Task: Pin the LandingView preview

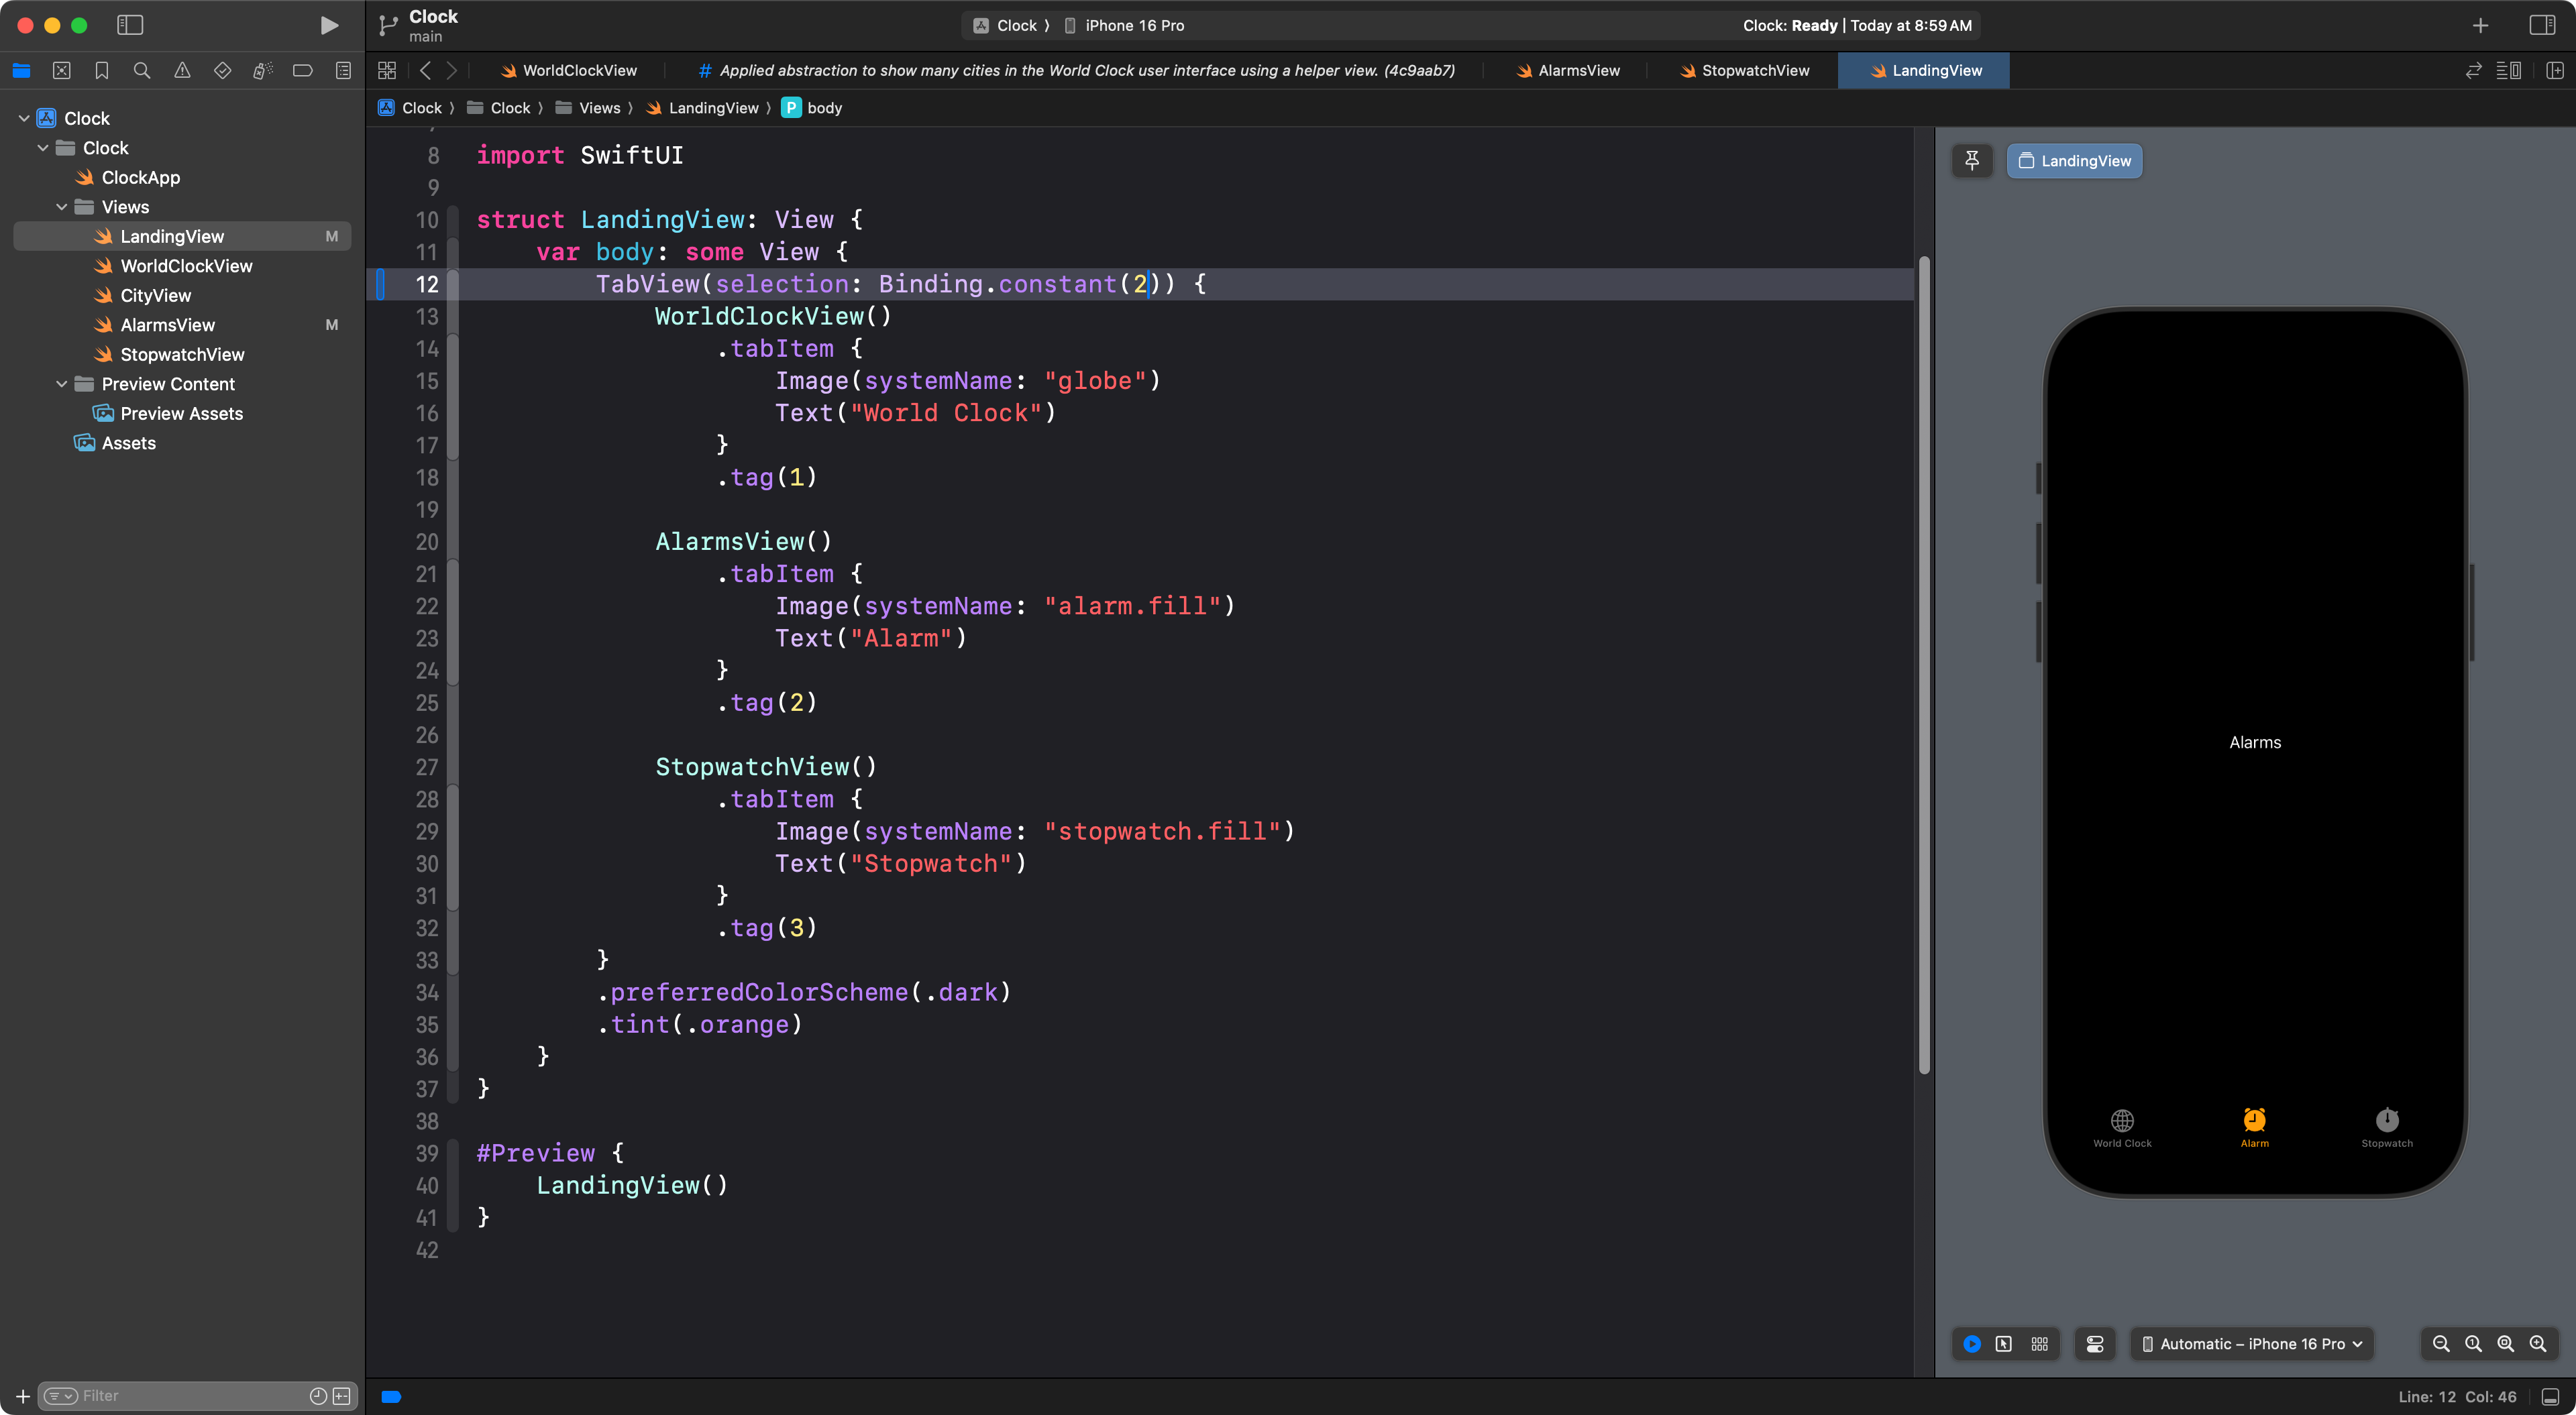Action: [x=1972, y=160]
